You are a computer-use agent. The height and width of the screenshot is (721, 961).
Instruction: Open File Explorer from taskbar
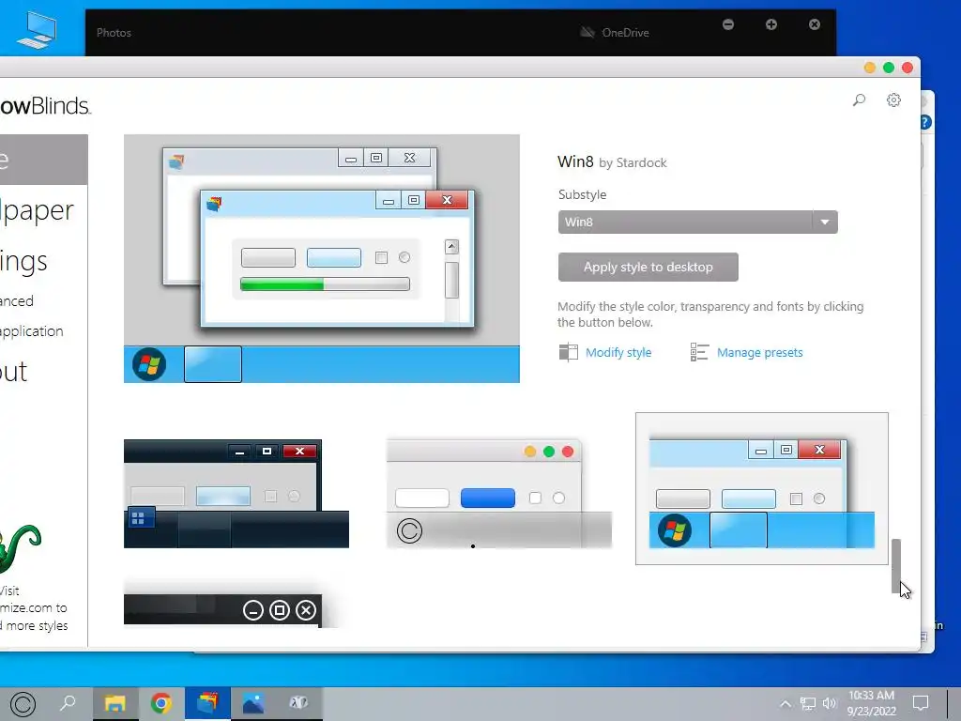click(x=114, y=703)
